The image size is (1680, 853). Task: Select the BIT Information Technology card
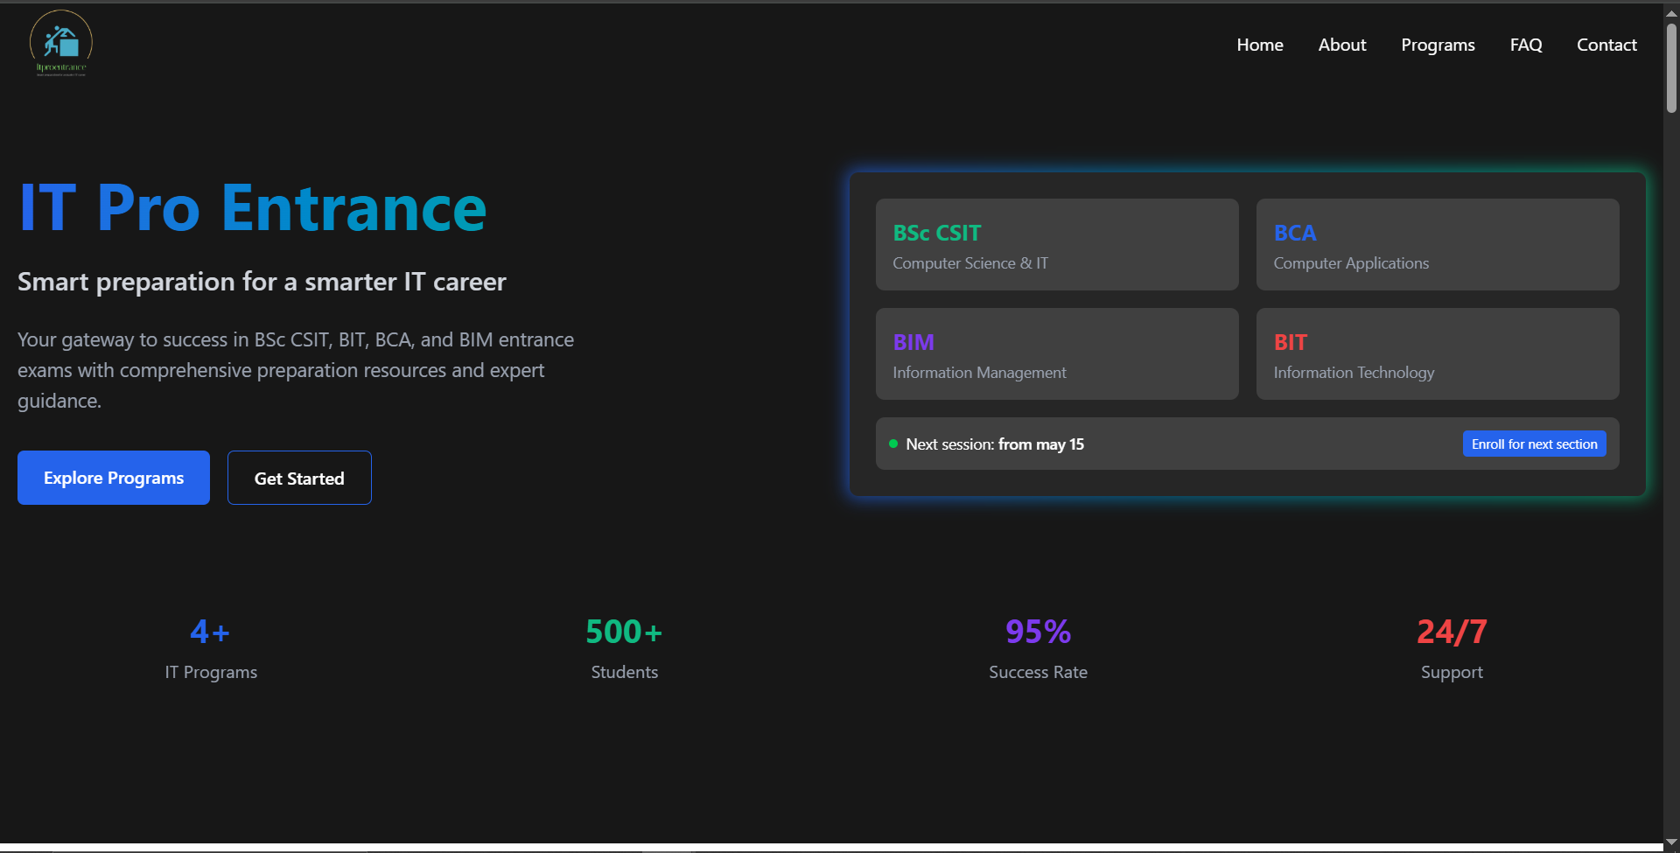1438,353
